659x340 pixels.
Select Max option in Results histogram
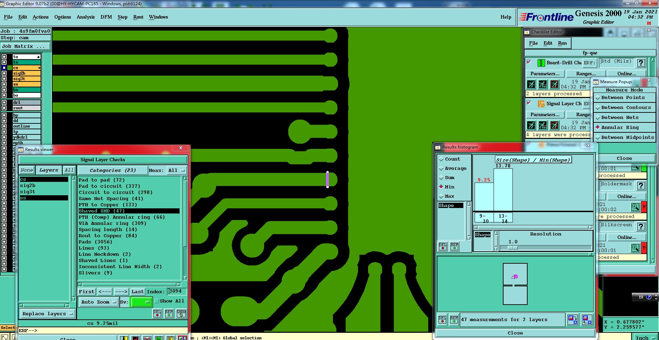tap(446, 196)
